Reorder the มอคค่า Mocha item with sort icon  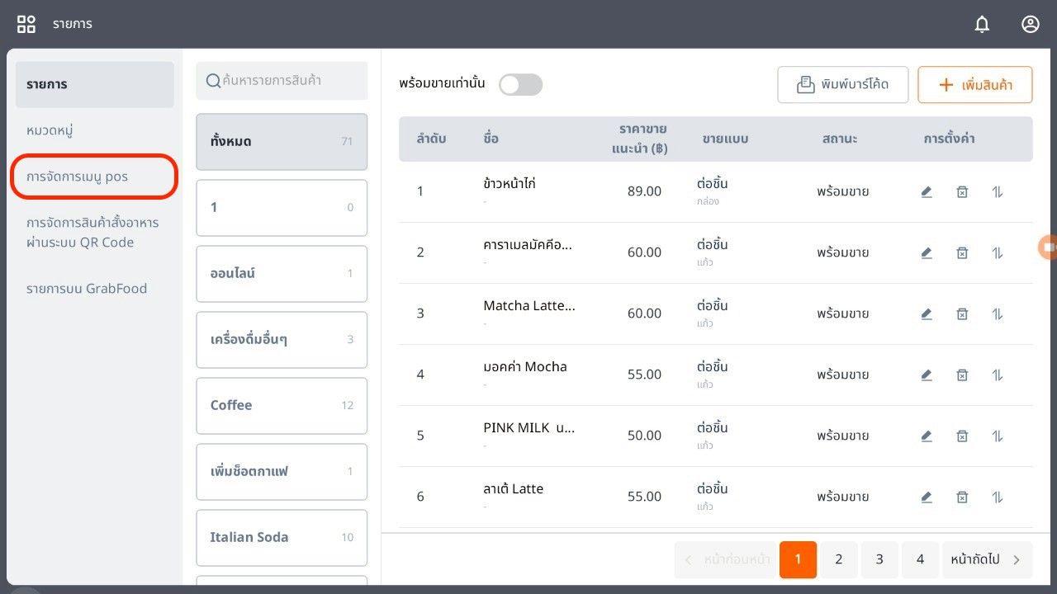998,375
